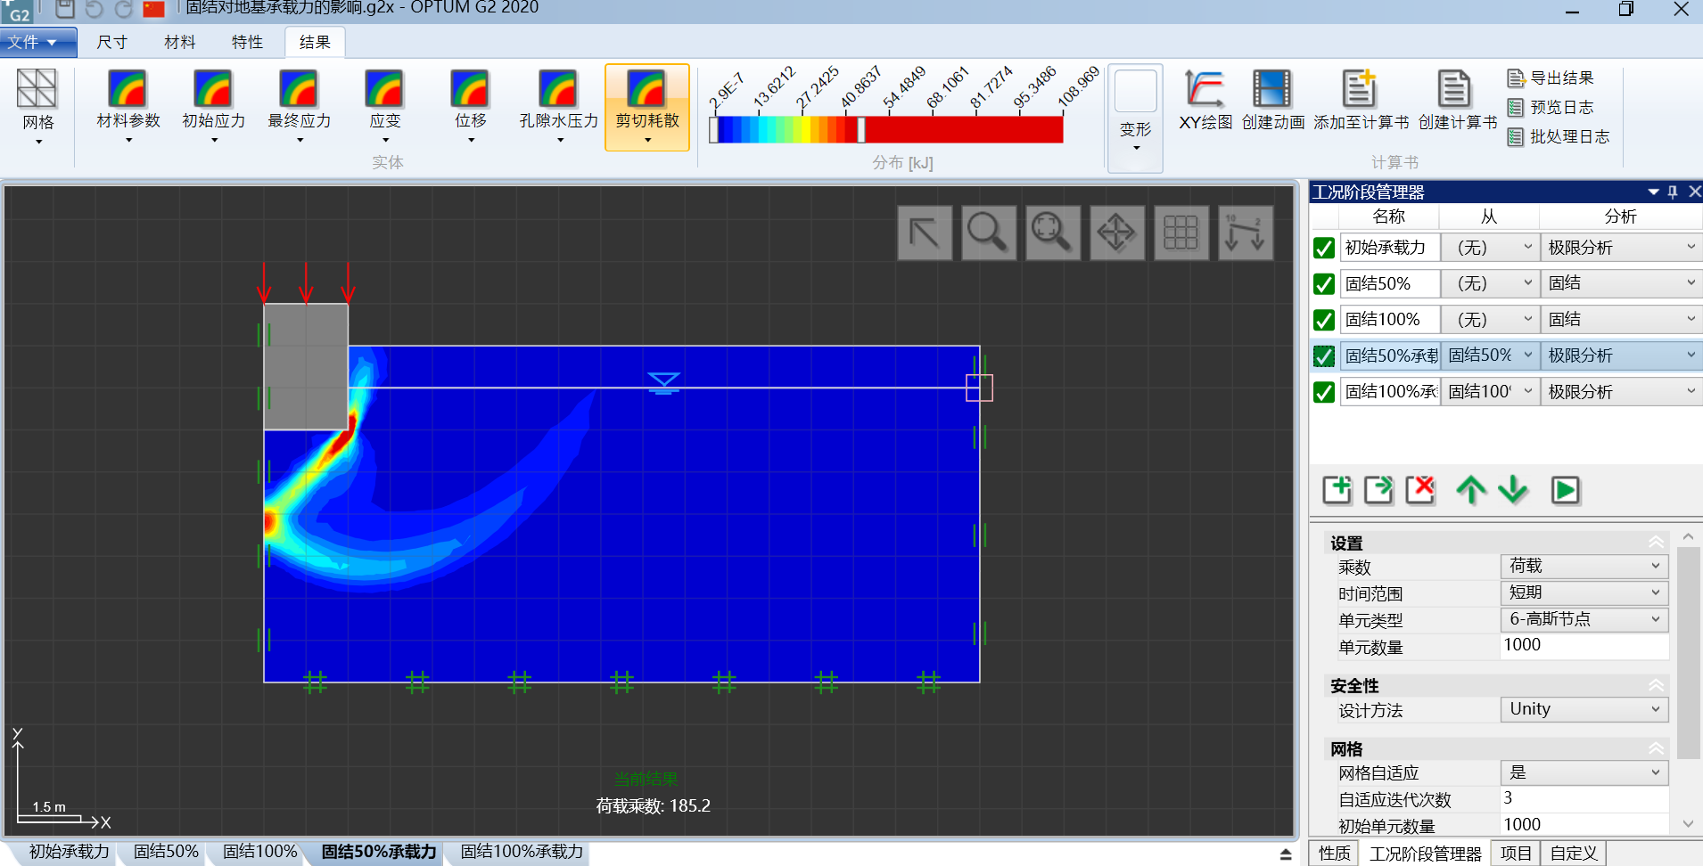Click middle handle of color scale slider

click(861, 130)
